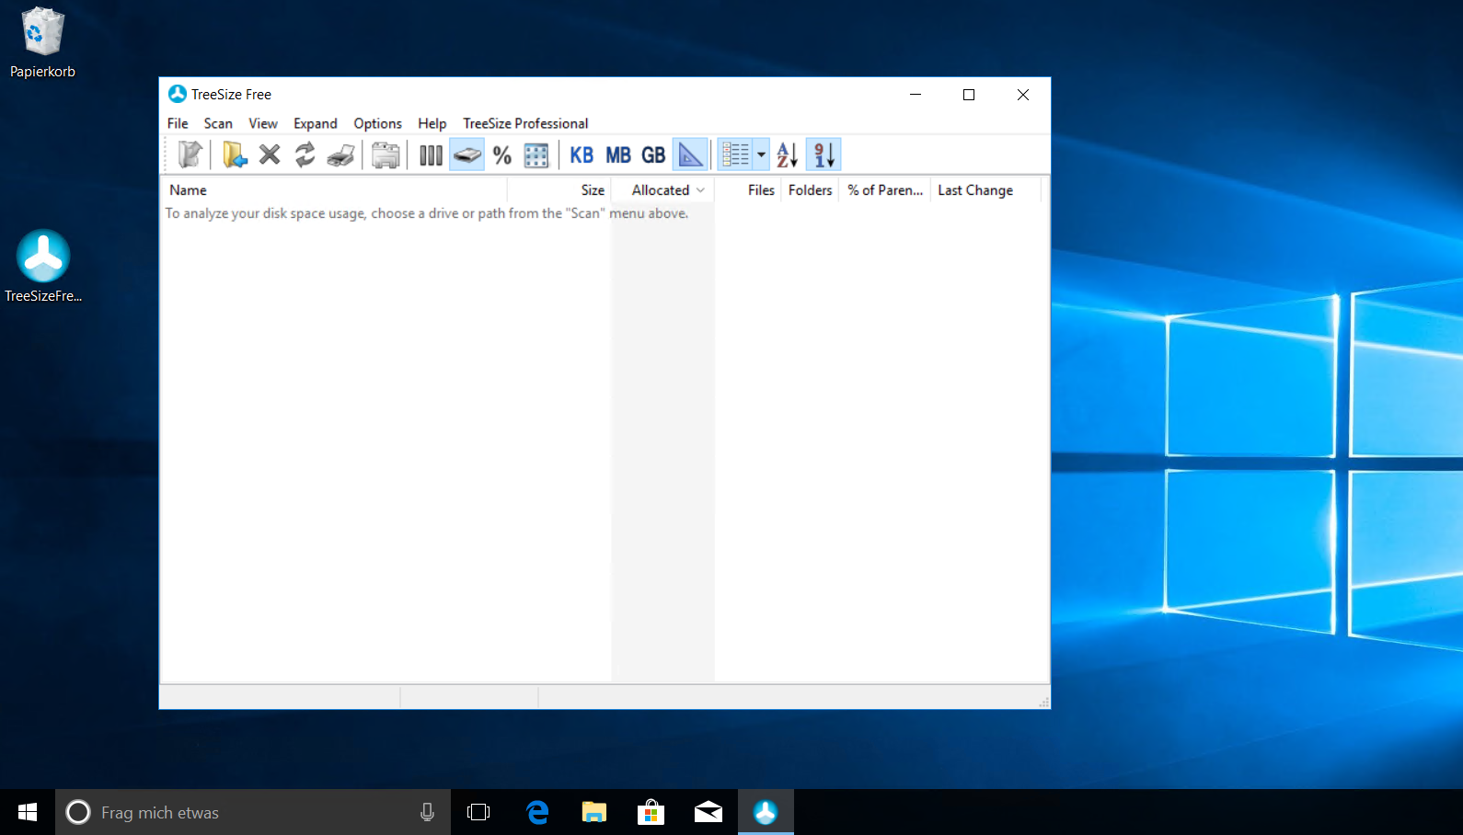Open the Windows Start menu
1463x835 pixels.
pos(28,812)
